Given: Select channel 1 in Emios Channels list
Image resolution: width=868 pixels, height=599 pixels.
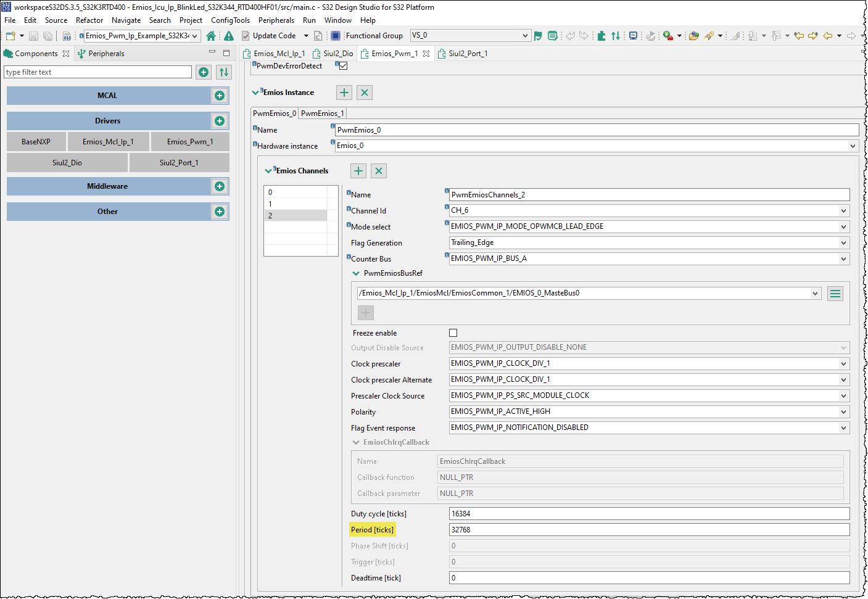Looking at the screenshot, I should tap(296, 204).
